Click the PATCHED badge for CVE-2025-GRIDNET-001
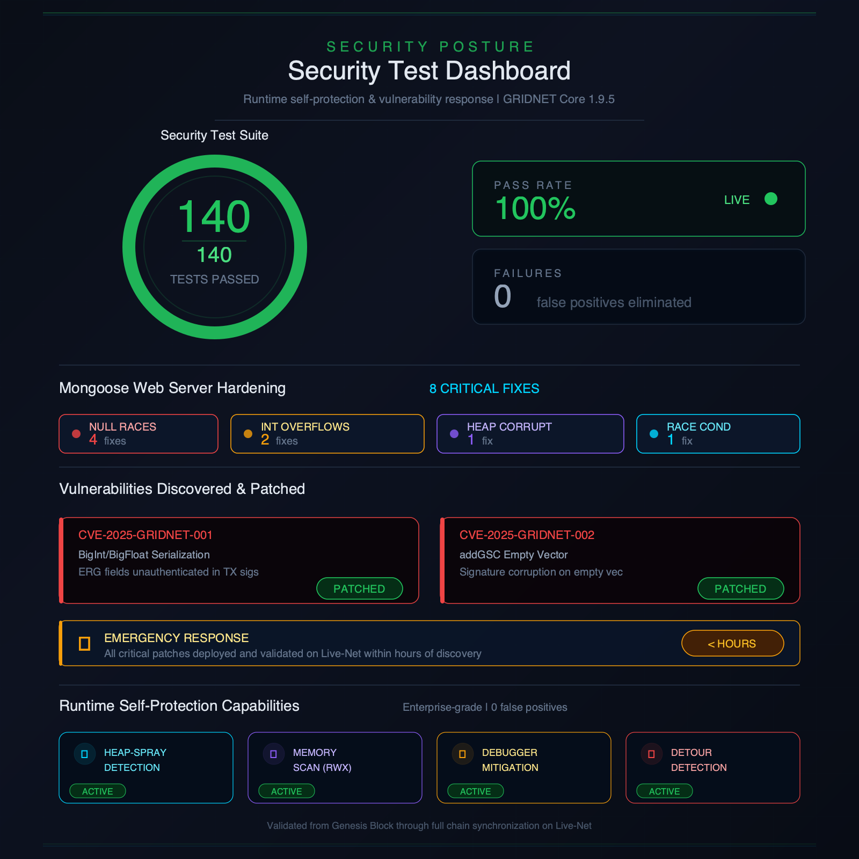The width and height of the screenshot is (859, 859). [x=359, y=588]
